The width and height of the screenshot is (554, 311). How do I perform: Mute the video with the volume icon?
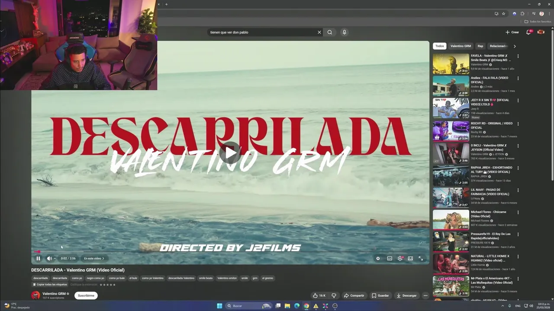pyautogui.click(x=49, y=258)
